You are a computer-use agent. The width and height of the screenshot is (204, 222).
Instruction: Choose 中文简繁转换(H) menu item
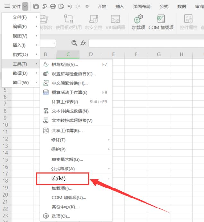click(76, 83)
